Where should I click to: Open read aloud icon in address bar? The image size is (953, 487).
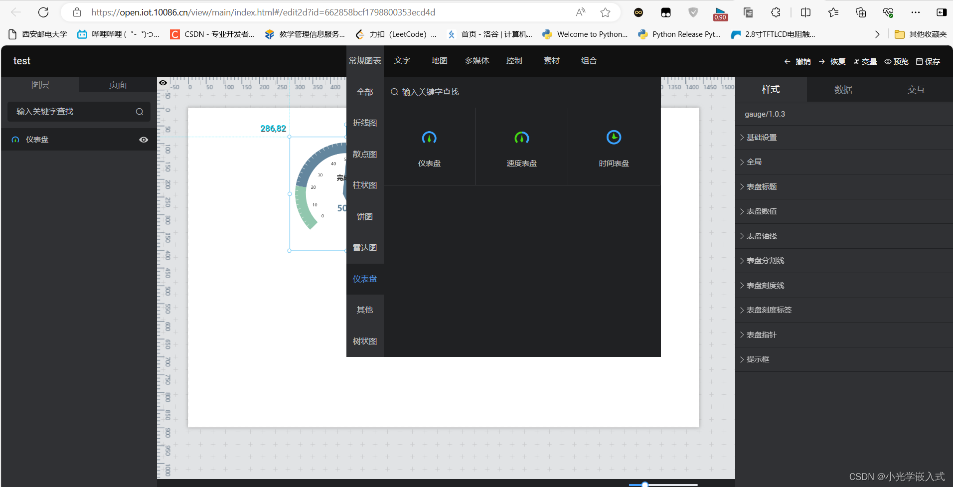[581, 12]
